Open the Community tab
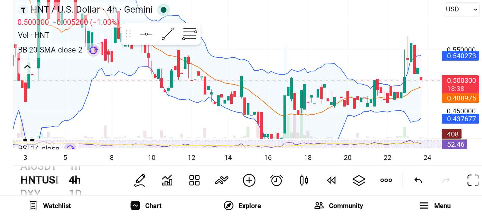482x216 pixels. [x=339, y=206]
